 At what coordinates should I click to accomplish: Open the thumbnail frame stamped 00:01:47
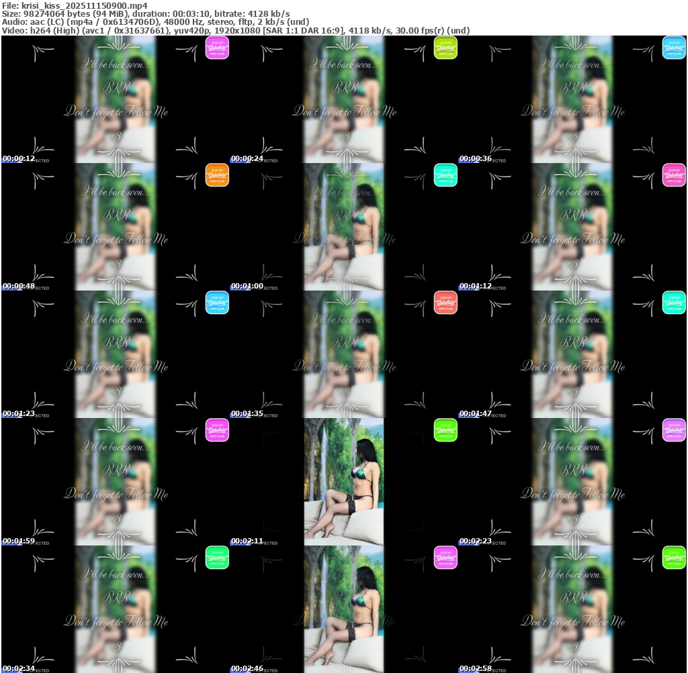pos(572,354)
